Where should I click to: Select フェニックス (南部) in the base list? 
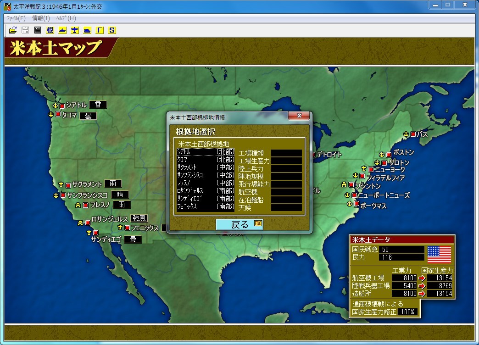coord(206,206)
